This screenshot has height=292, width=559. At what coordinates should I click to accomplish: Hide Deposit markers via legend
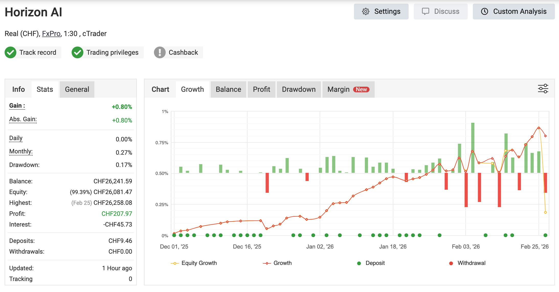tap(375, 263)
